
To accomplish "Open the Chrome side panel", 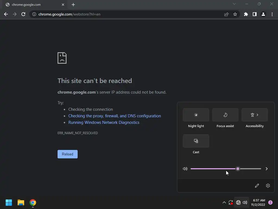I will 255,14.
